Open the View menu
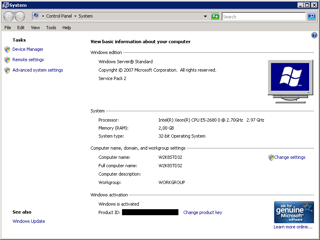The width and height of the screenshot is (320, 240). point(35,28)
